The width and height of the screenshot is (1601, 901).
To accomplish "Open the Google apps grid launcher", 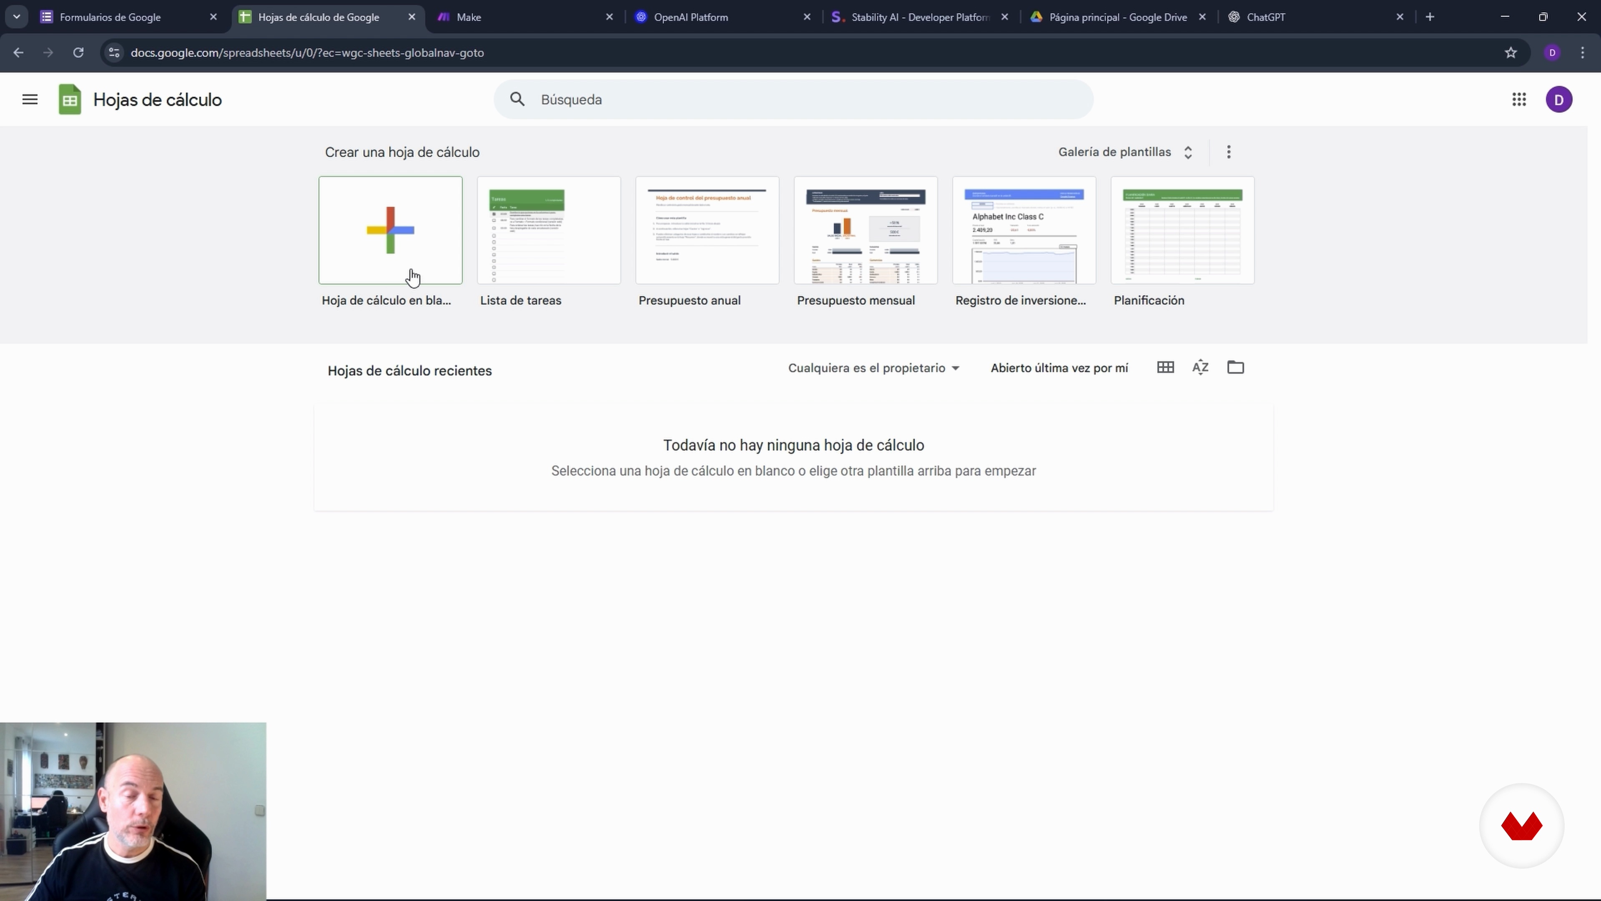I will click(1519, 100).
